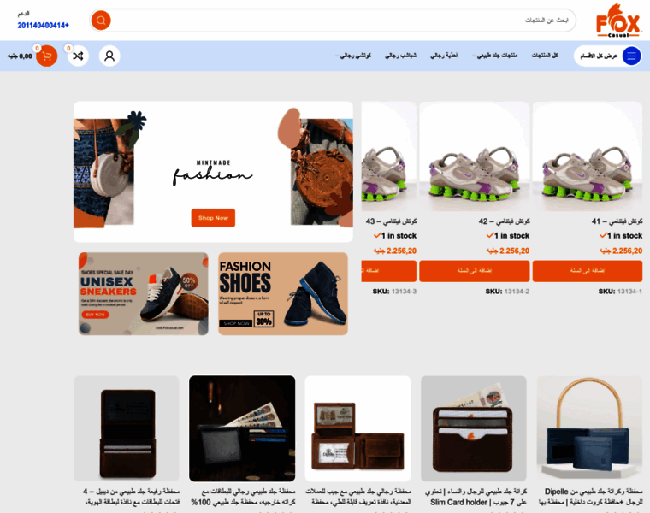Open the Fashion Shoes promo banner
Screen dimensions: 650x513
click(x=283, y=294)
